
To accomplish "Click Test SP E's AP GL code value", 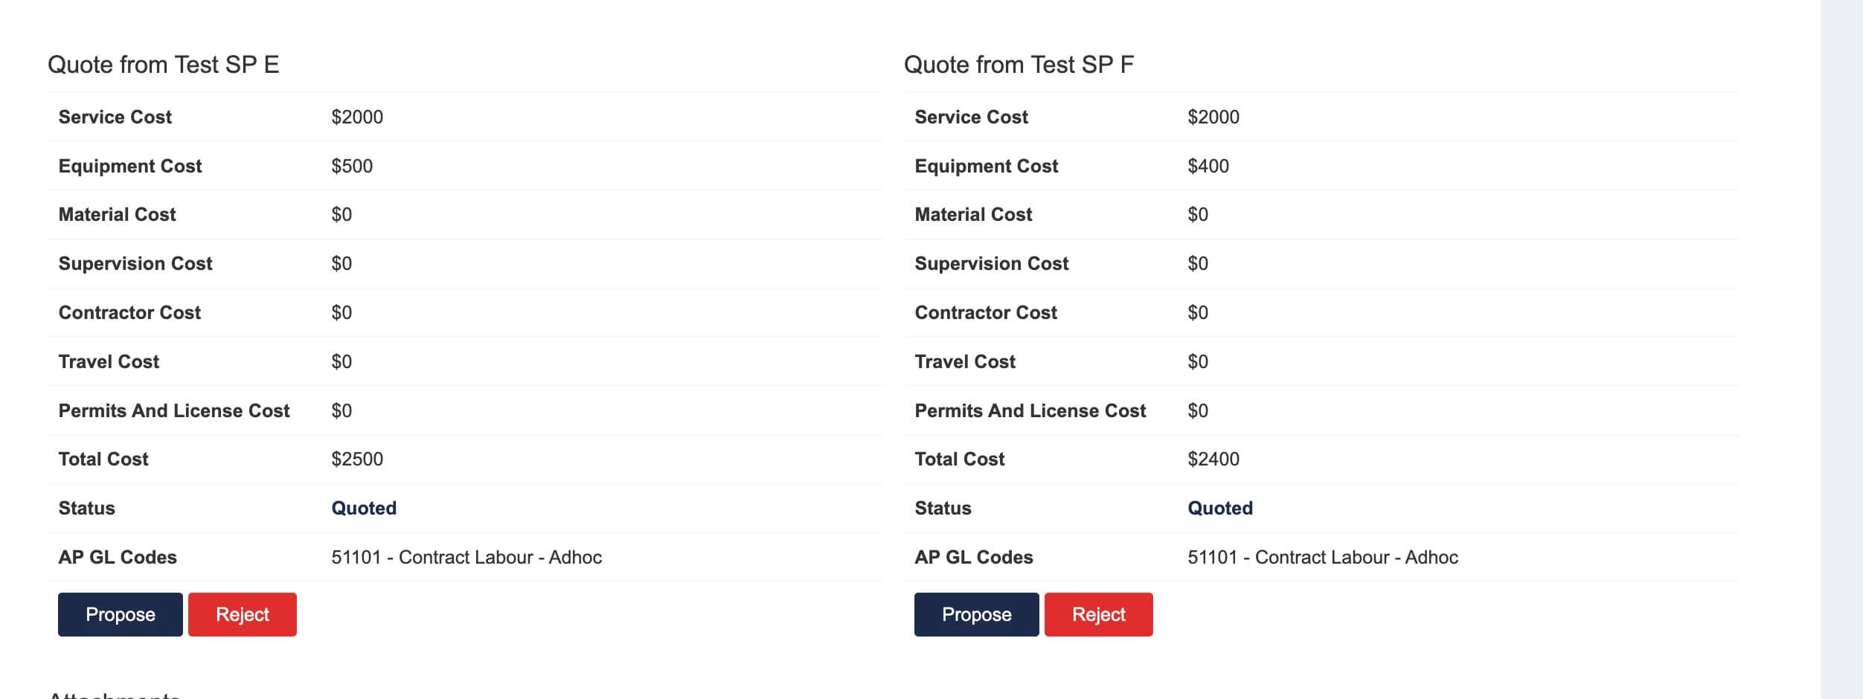I will [466, 557].
